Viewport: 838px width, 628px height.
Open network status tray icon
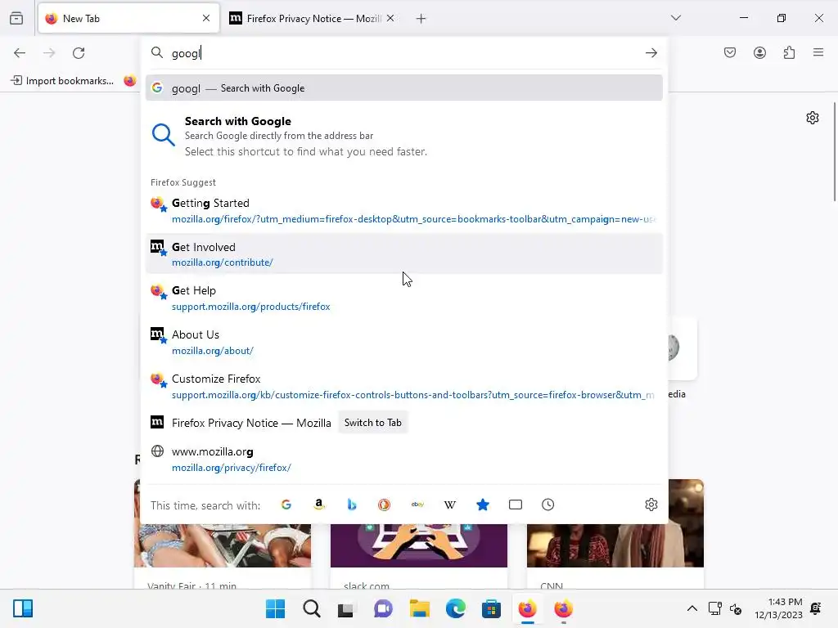(x=715, y=608)
